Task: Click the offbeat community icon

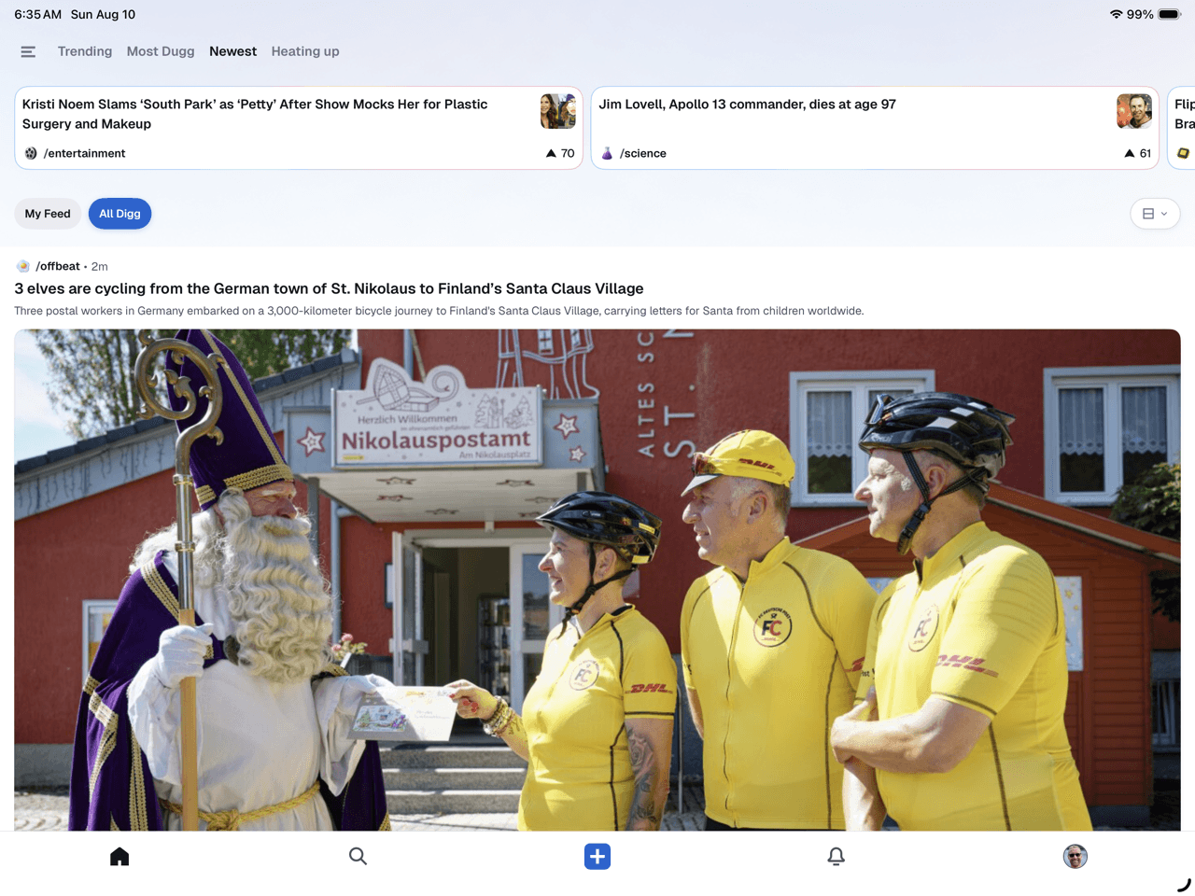Action: (x=23, y=266)
